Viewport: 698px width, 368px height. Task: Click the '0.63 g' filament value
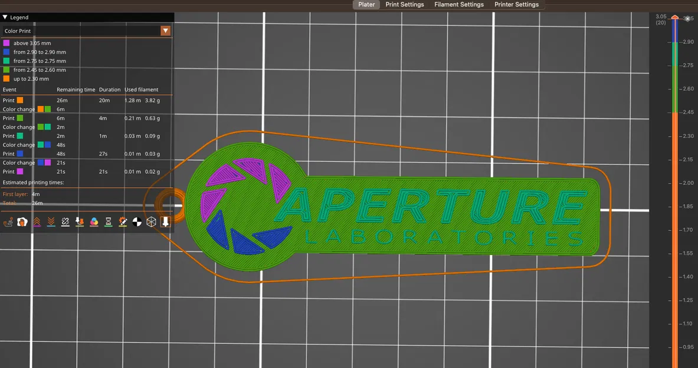(152, 118)
